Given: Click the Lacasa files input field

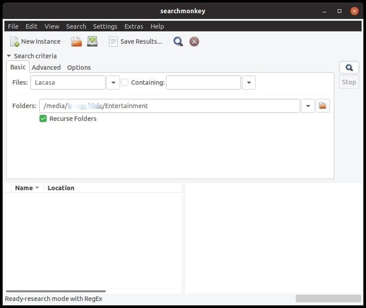Looking at the screenshot, I should tap(68, 82).
